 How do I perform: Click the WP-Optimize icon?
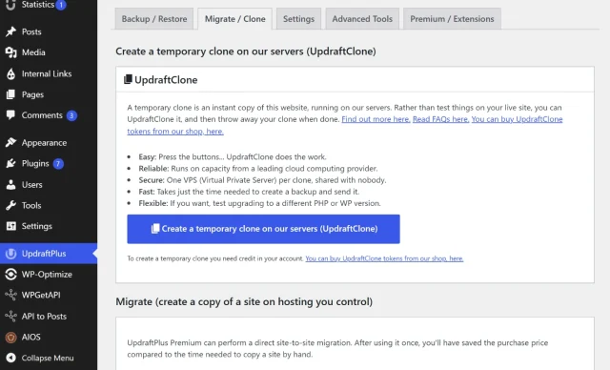click(x=10, y=275)
